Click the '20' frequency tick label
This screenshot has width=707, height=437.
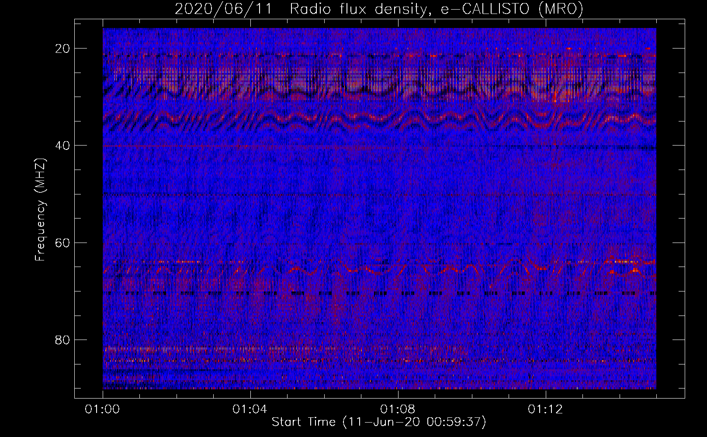(63, 49)
